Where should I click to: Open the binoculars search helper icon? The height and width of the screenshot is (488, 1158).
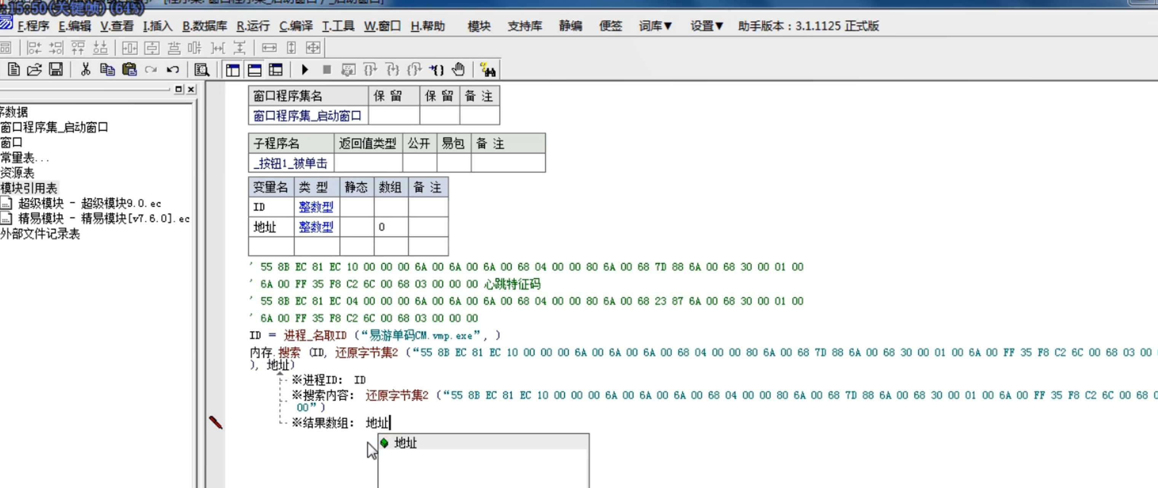(487, 70)
